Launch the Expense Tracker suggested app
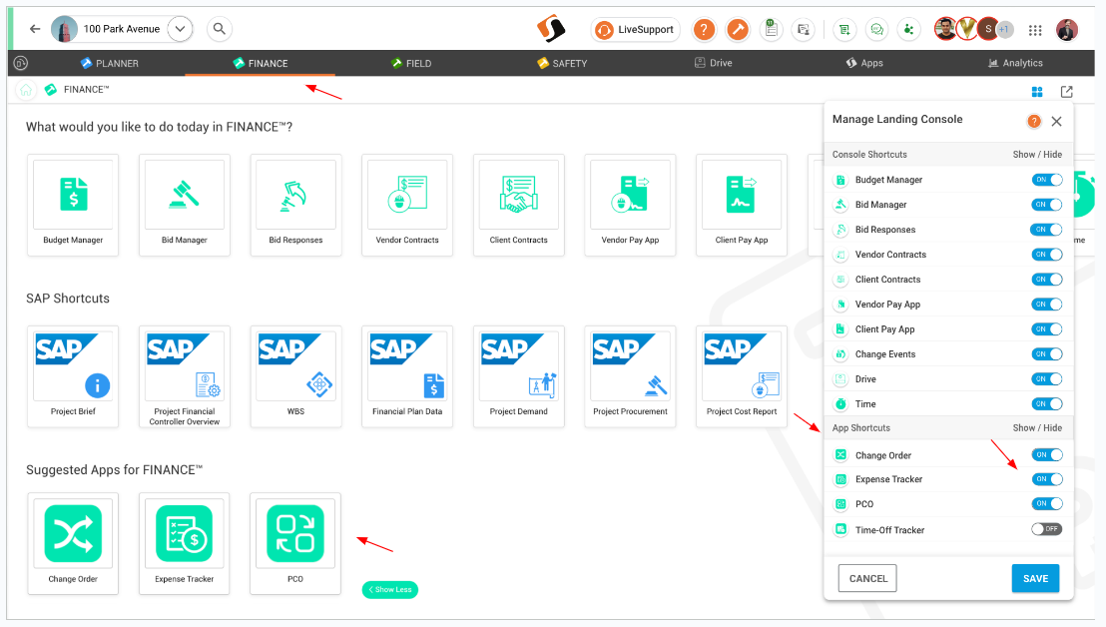 click(x=184, y=543)
